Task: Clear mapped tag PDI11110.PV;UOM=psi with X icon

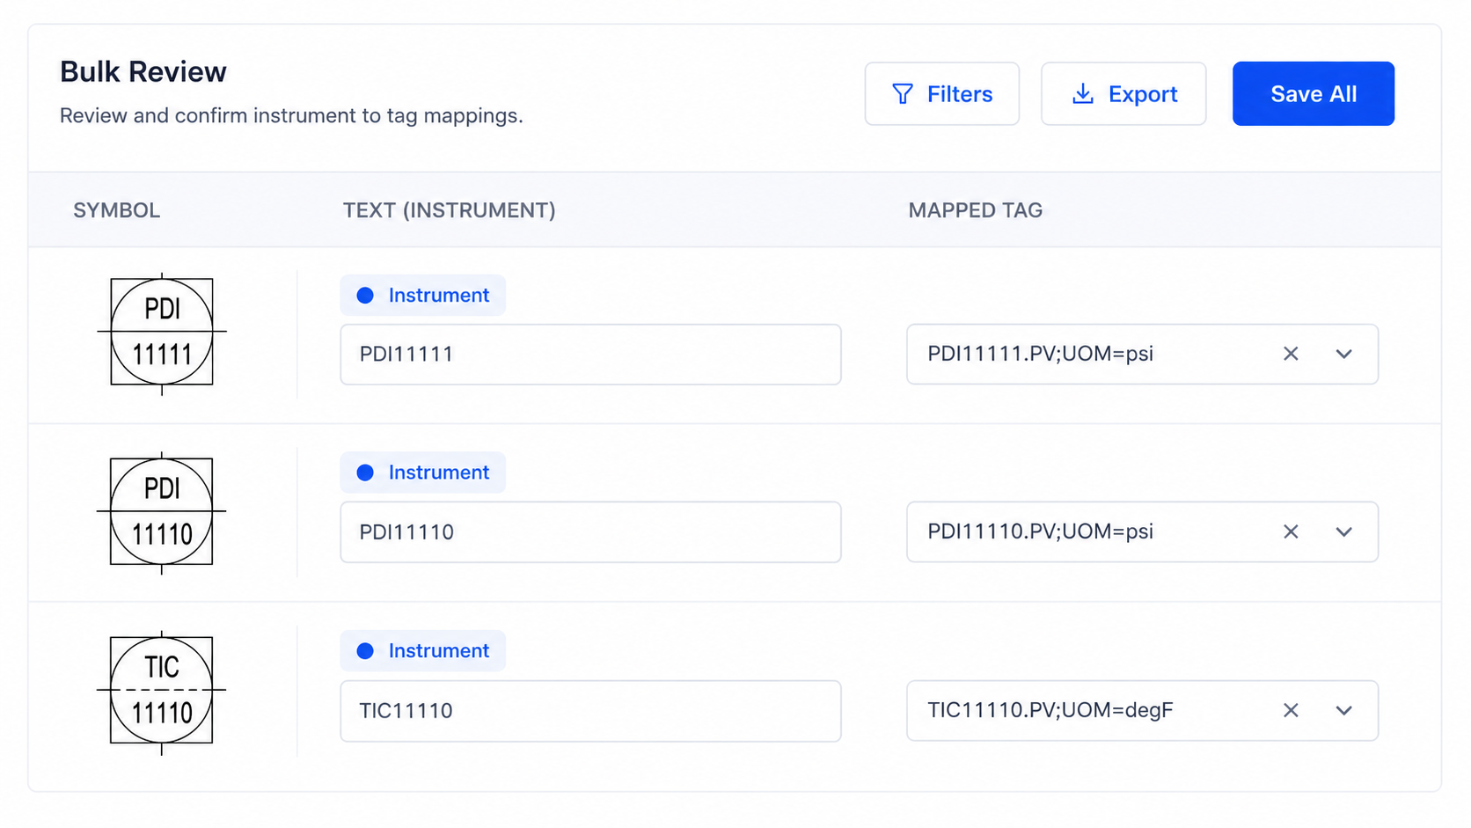Action: coord(1291,531)
